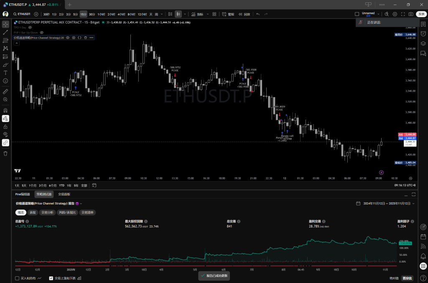The width and height of the screenshot is (428, 283).
Task: Pick the measure ruler tool in sidebar
Action: tap(5, 91)
